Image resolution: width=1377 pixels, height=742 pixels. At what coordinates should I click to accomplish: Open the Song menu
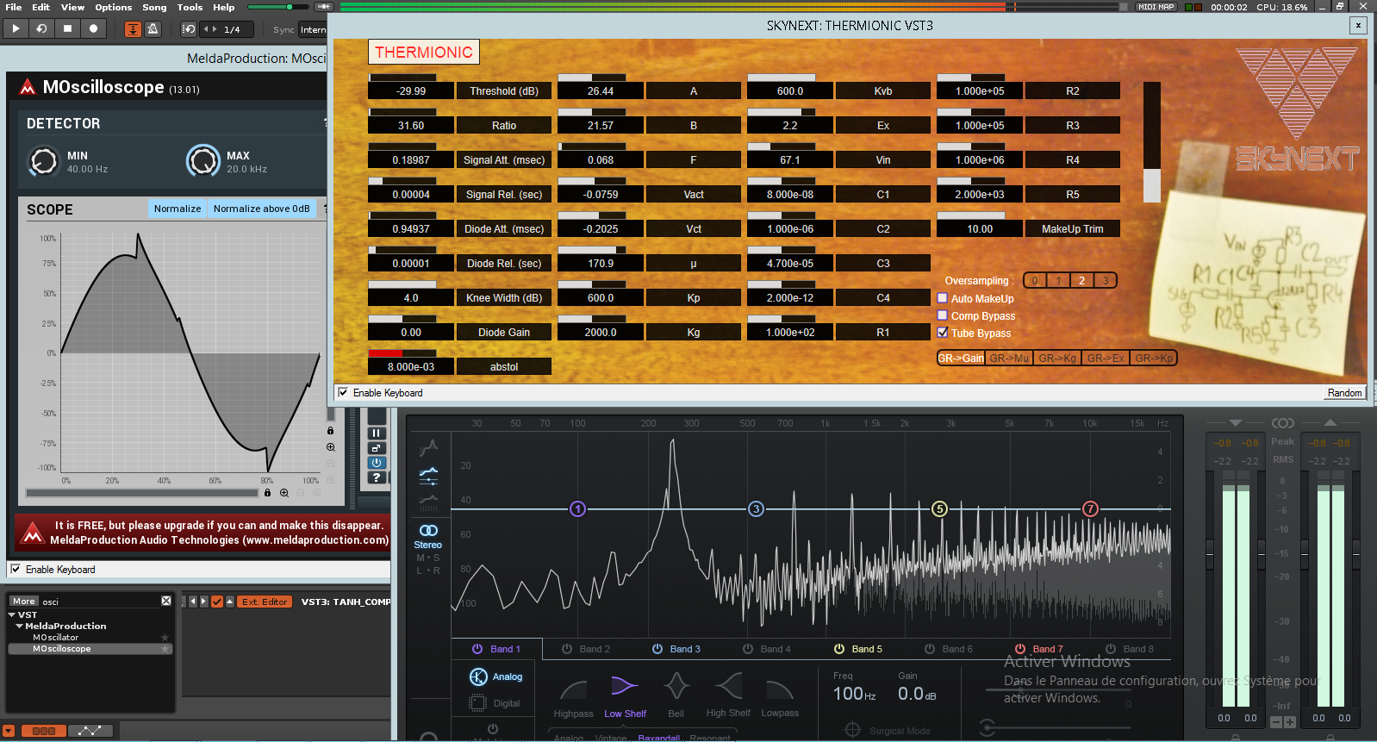tap(154, 7)
